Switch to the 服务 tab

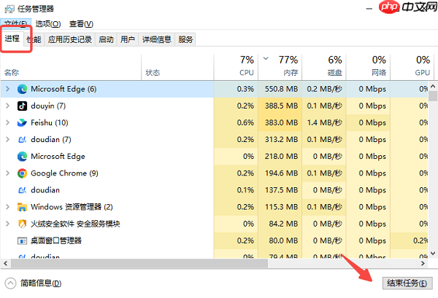(x=185, y=39)
